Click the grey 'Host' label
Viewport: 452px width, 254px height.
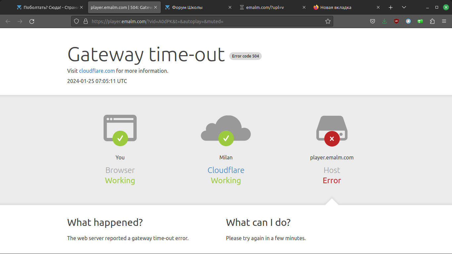coord(332,170)
